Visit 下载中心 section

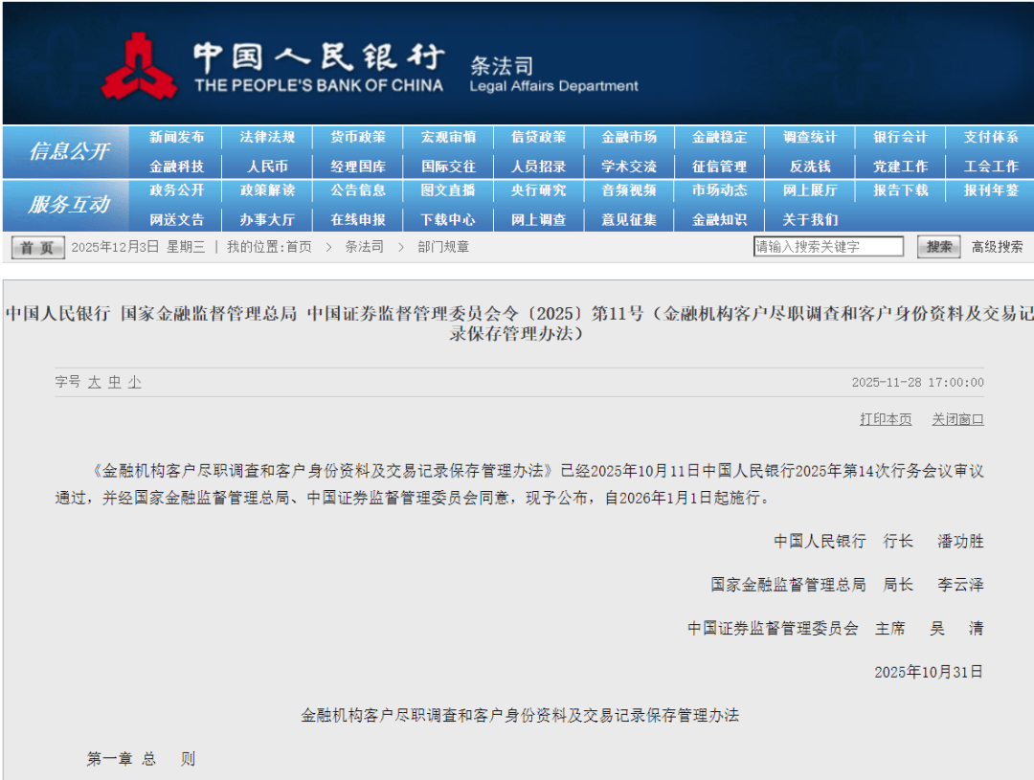[x=448, y=220]
